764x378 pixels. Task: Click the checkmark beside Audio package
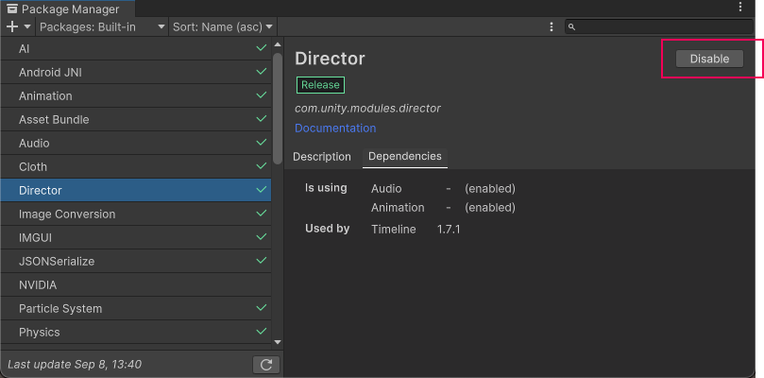pyautogui.click(x=261, y=143)
